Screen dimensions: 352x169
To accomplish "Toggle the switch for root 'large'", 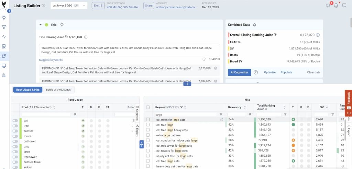I will click(15, 152).
